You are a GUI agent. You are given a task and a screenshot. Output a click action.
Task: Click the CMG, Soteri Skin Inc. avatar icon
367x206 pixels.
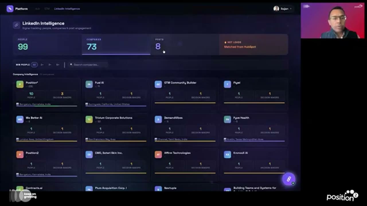[89, 155]
